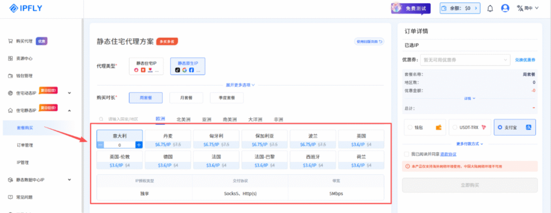Switch to 亚洲 region tab
The width and height of the screenshot is (551, 213).
(x=207, y=119)
